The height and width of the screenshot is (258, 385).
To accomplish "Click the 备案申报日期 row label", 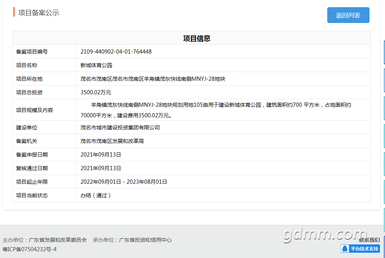I will coord(32,155).
